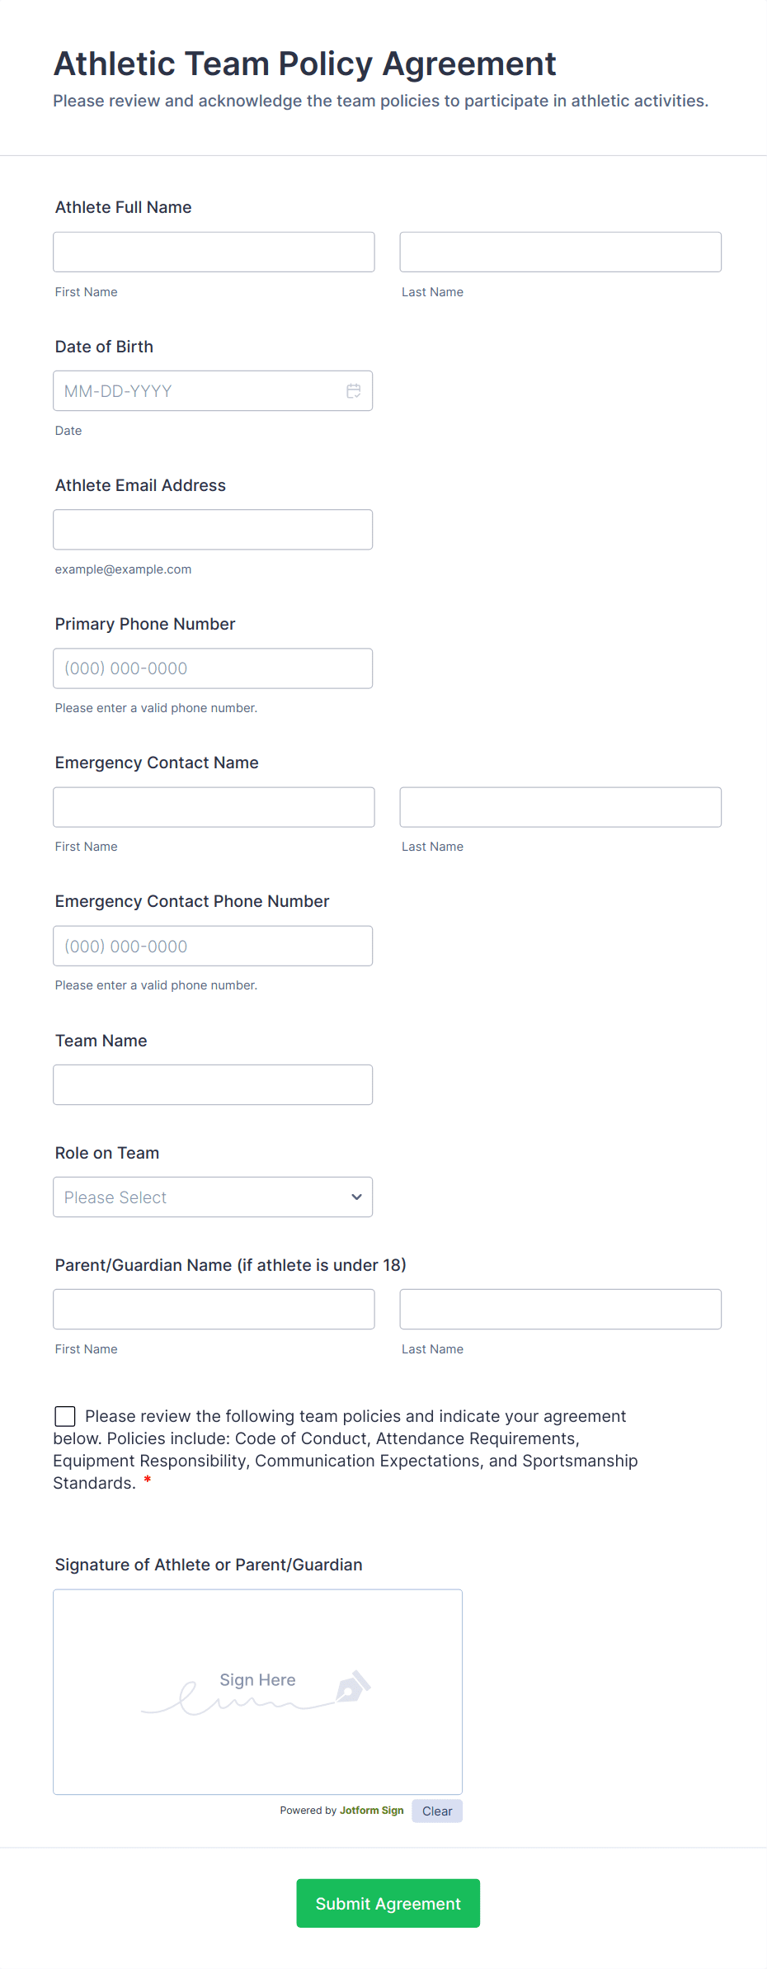Click the Emergency Contact Phone Number field

coord(213,946)
